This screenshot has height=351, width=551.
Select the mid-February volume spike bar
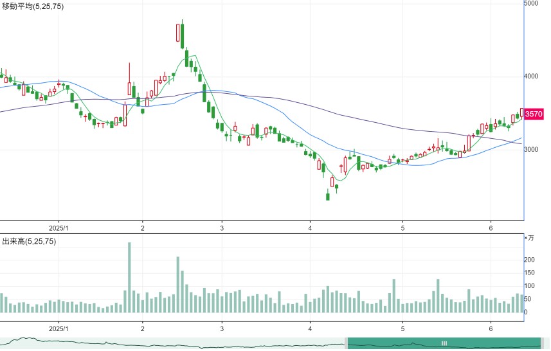(x=178, y=285)
